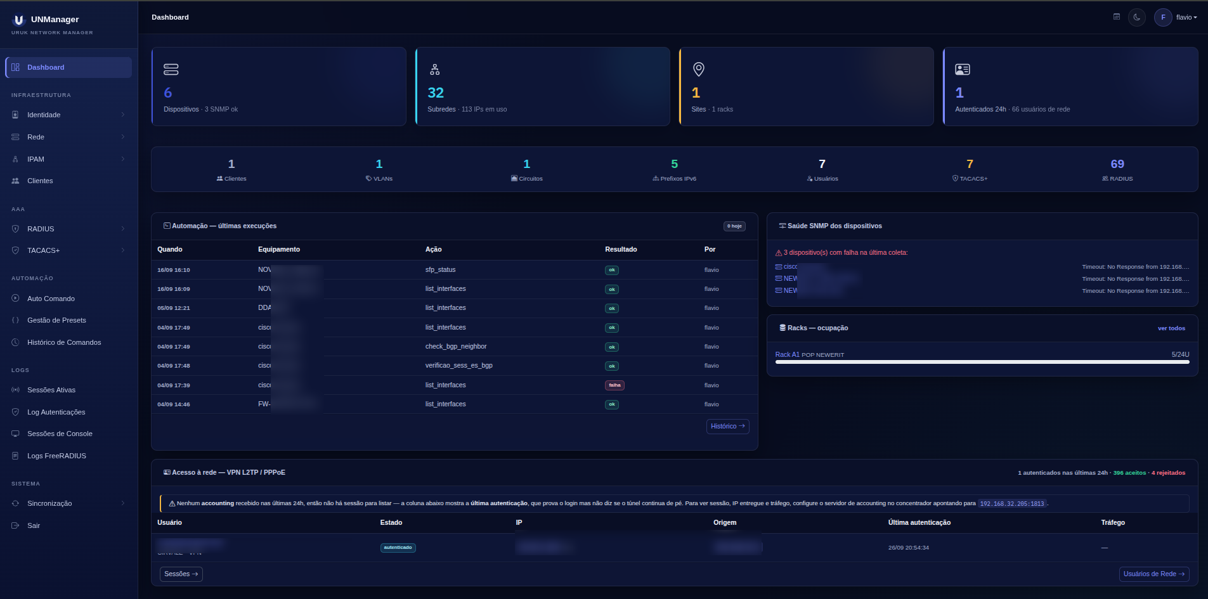Click the check_bgp_neighbor action cell
Image resolution: width=1208 pixels, height=599 pixels.
click(x=456, y=347)
